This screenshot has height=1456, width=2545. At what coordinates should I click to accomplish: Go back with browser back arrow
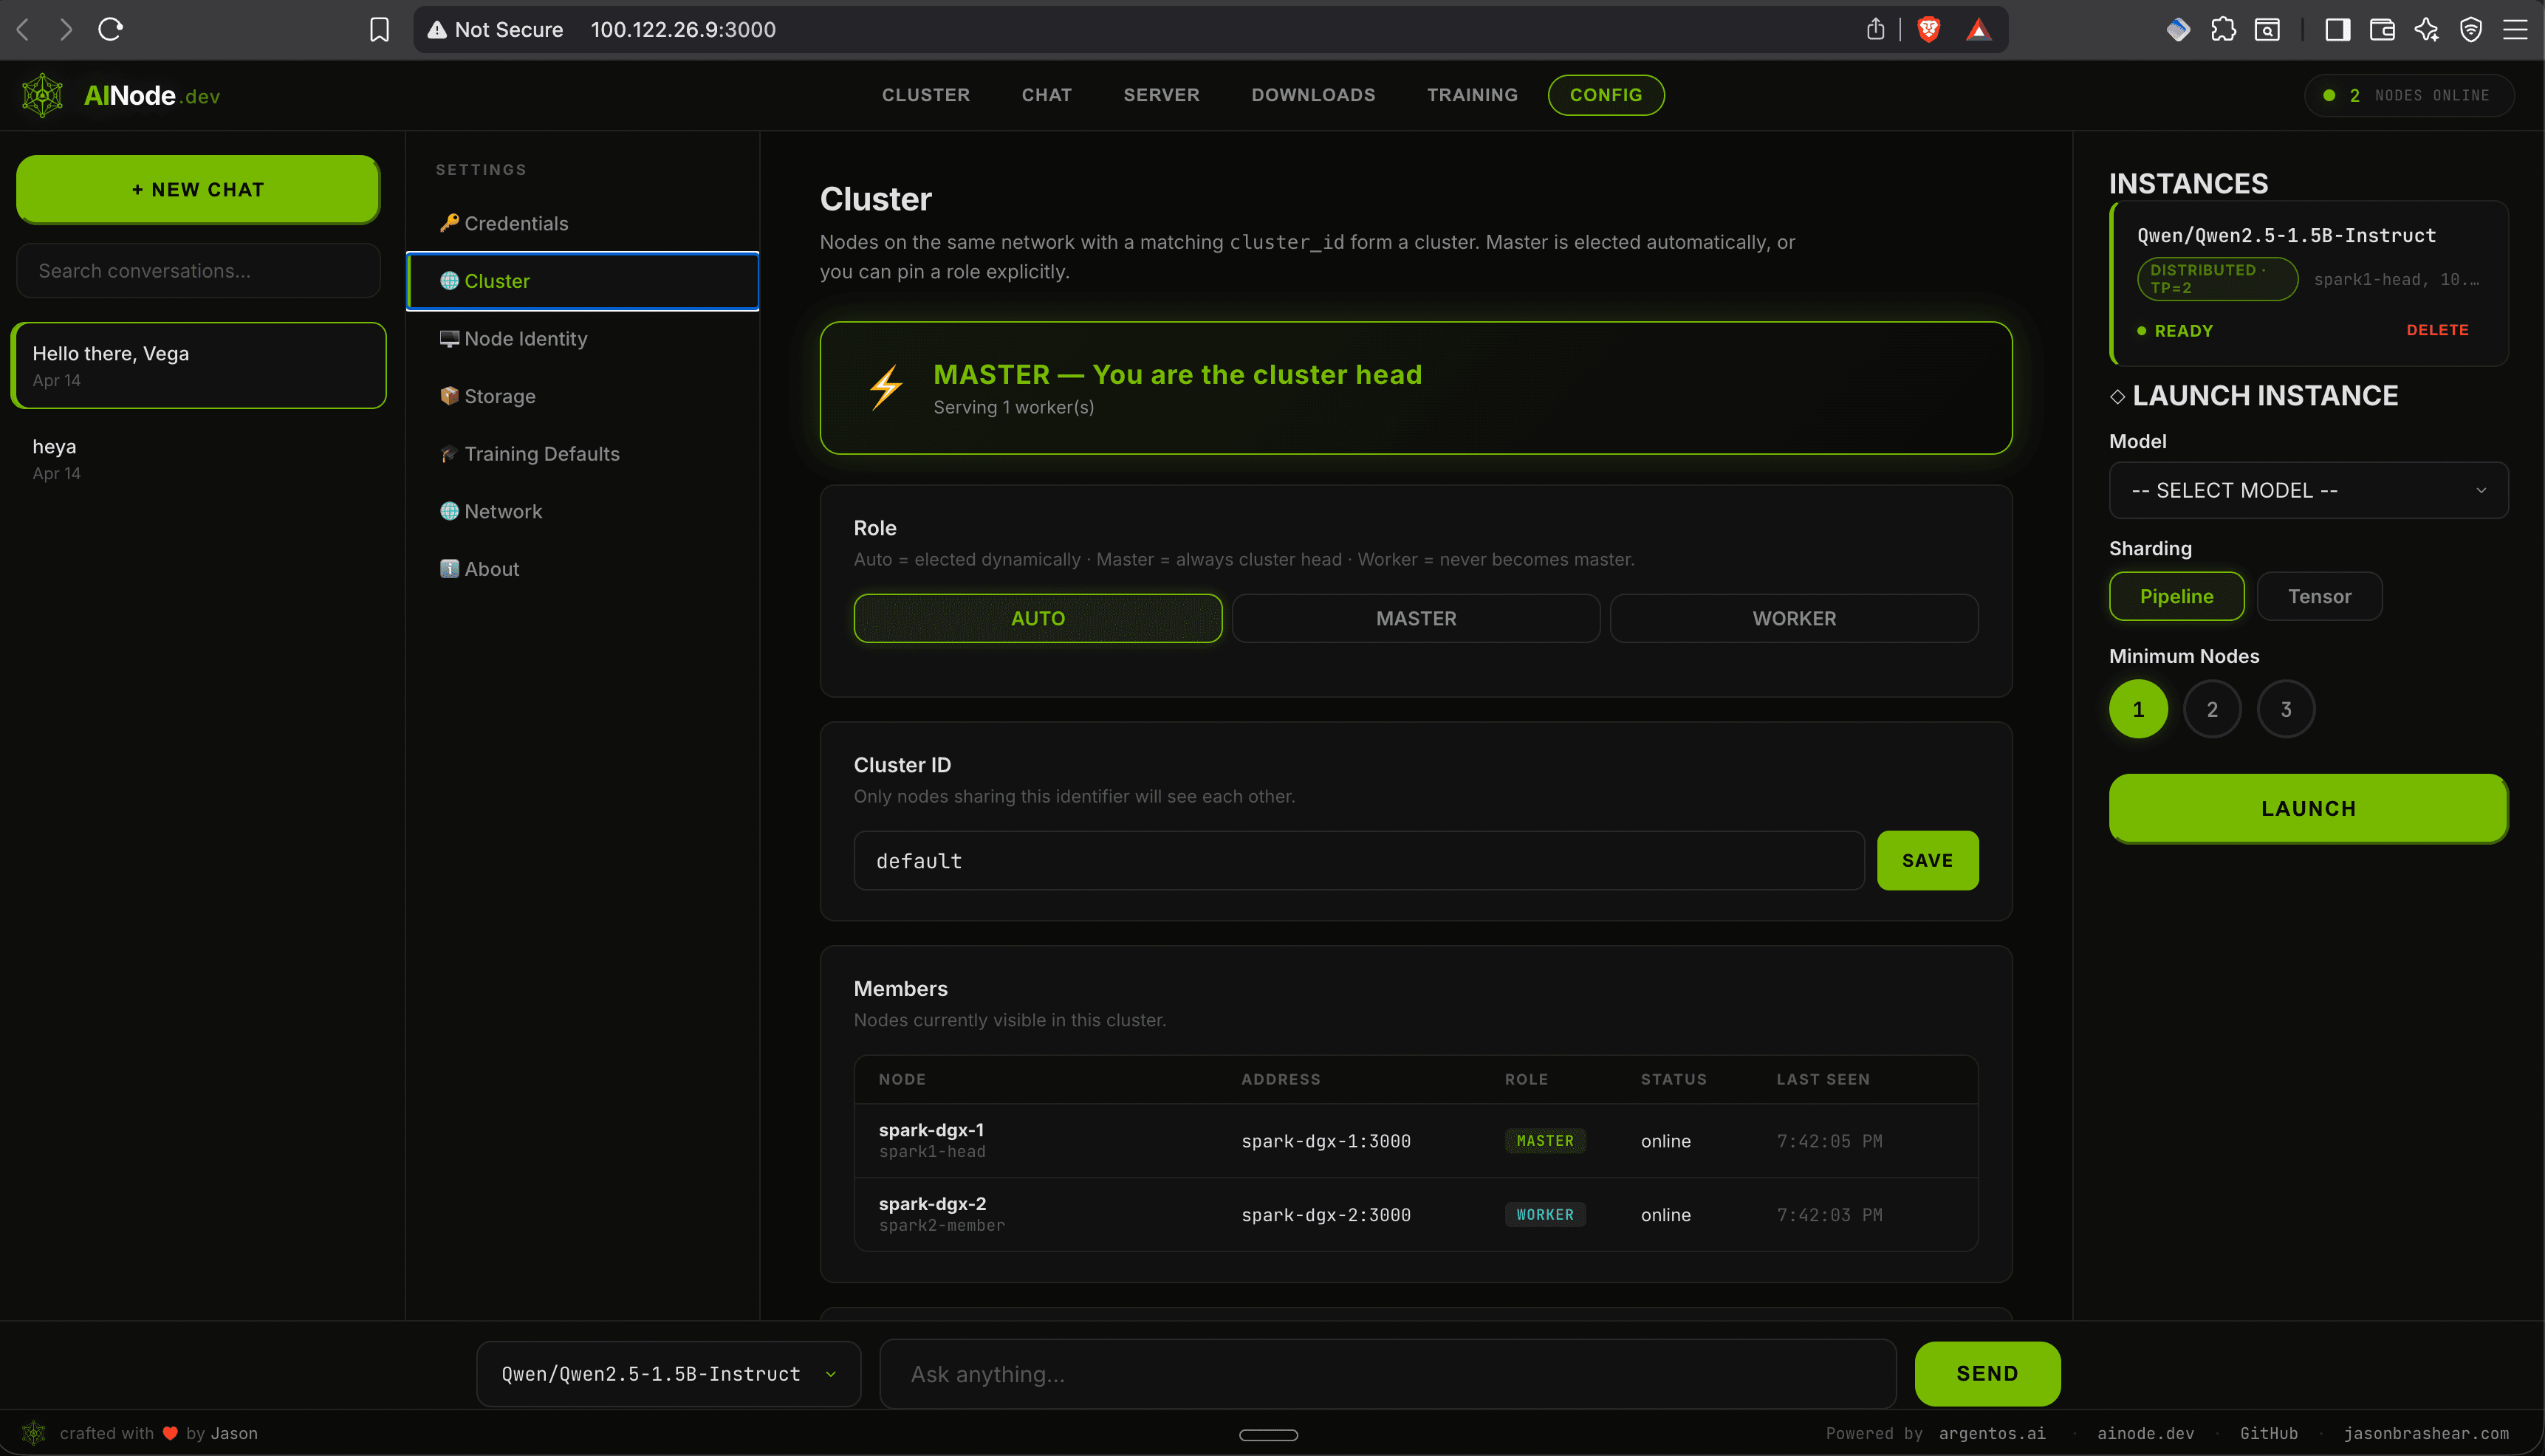(23, 29)
